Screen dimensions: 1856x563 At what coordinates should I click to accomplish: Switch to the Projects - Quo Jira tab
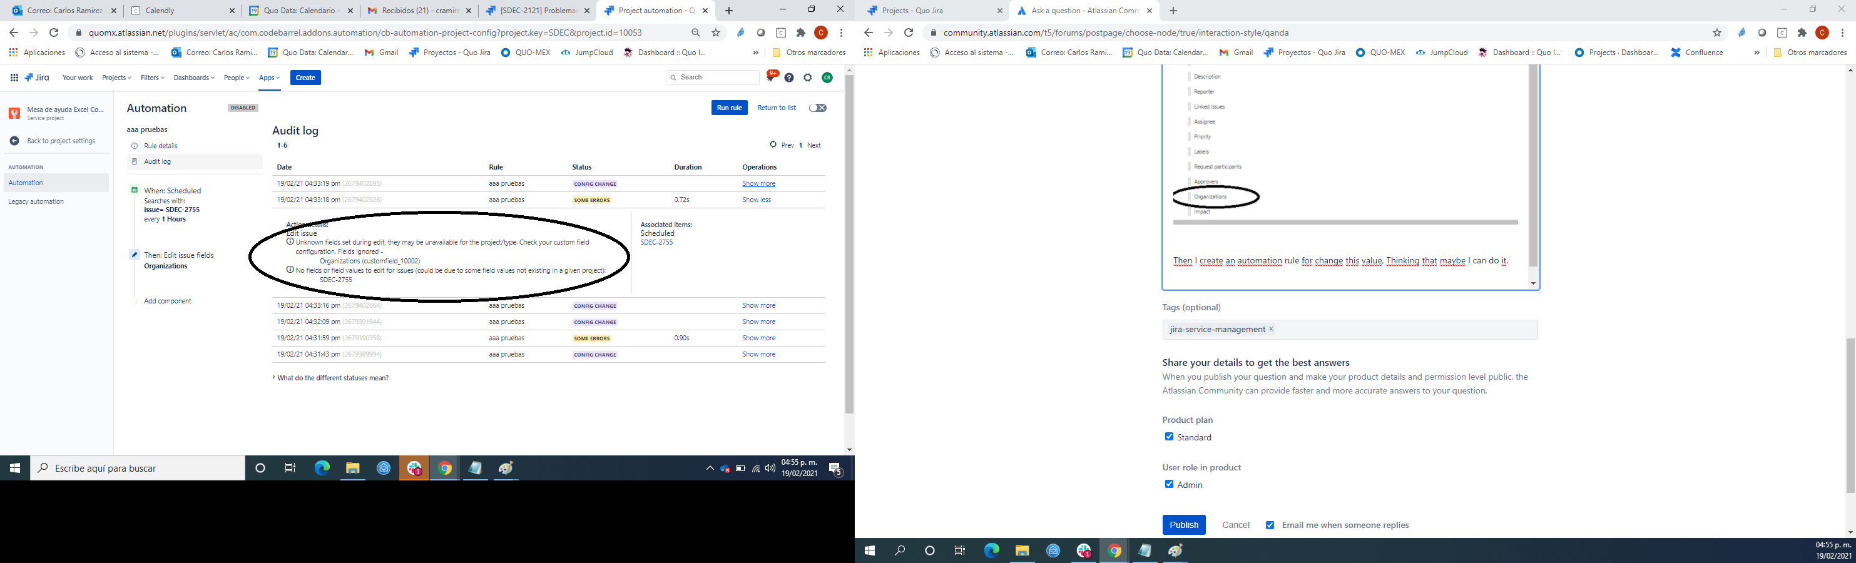934,11
